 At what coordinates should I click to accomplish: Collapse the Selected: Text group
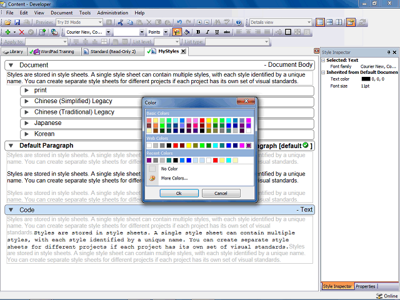coord(323,60)
